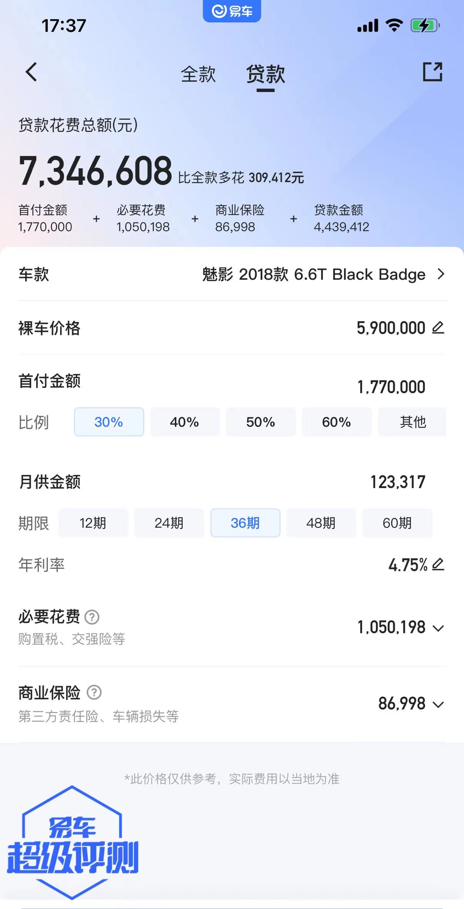This screenshot has width=464, height=909.
Task: Open car model selection chevron
Action: 441,274
